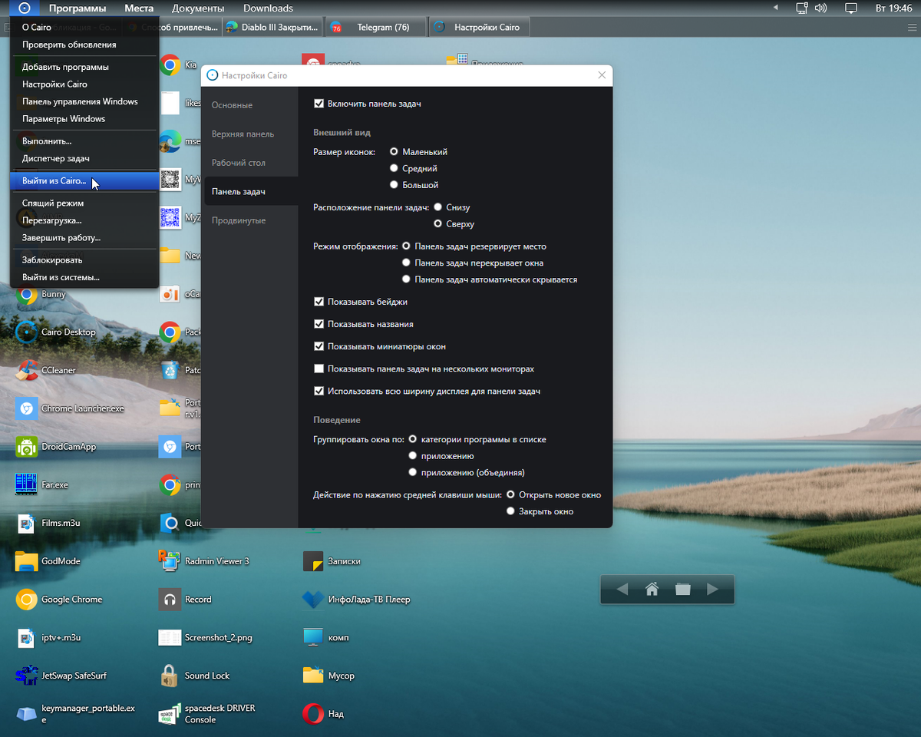This screenshot has width=921, height=737.
Task: Choose Диспетчер задач menu entry
Action: (x=84, y=159)
